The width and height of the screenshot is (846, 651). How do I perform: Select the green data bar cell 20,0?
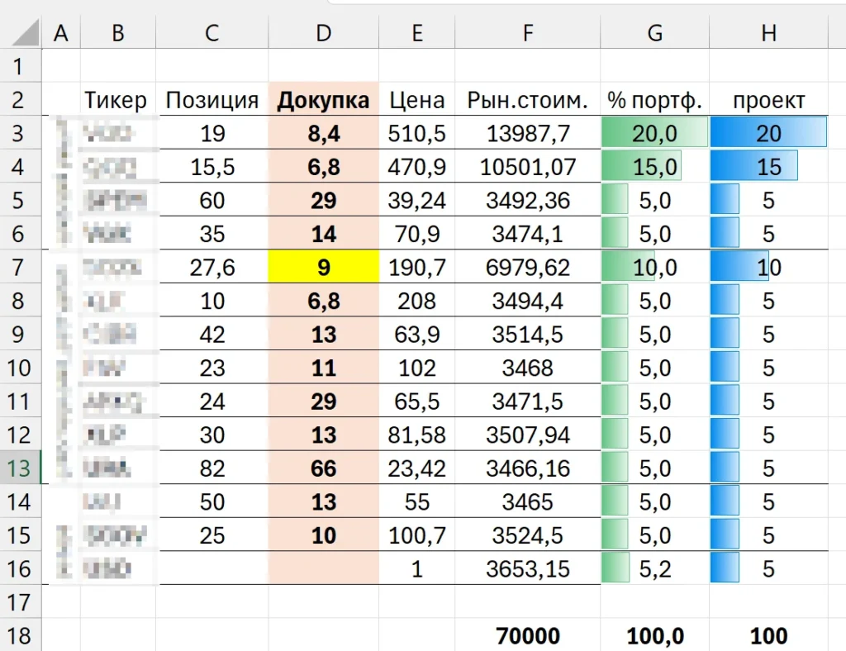click(654, 134)
